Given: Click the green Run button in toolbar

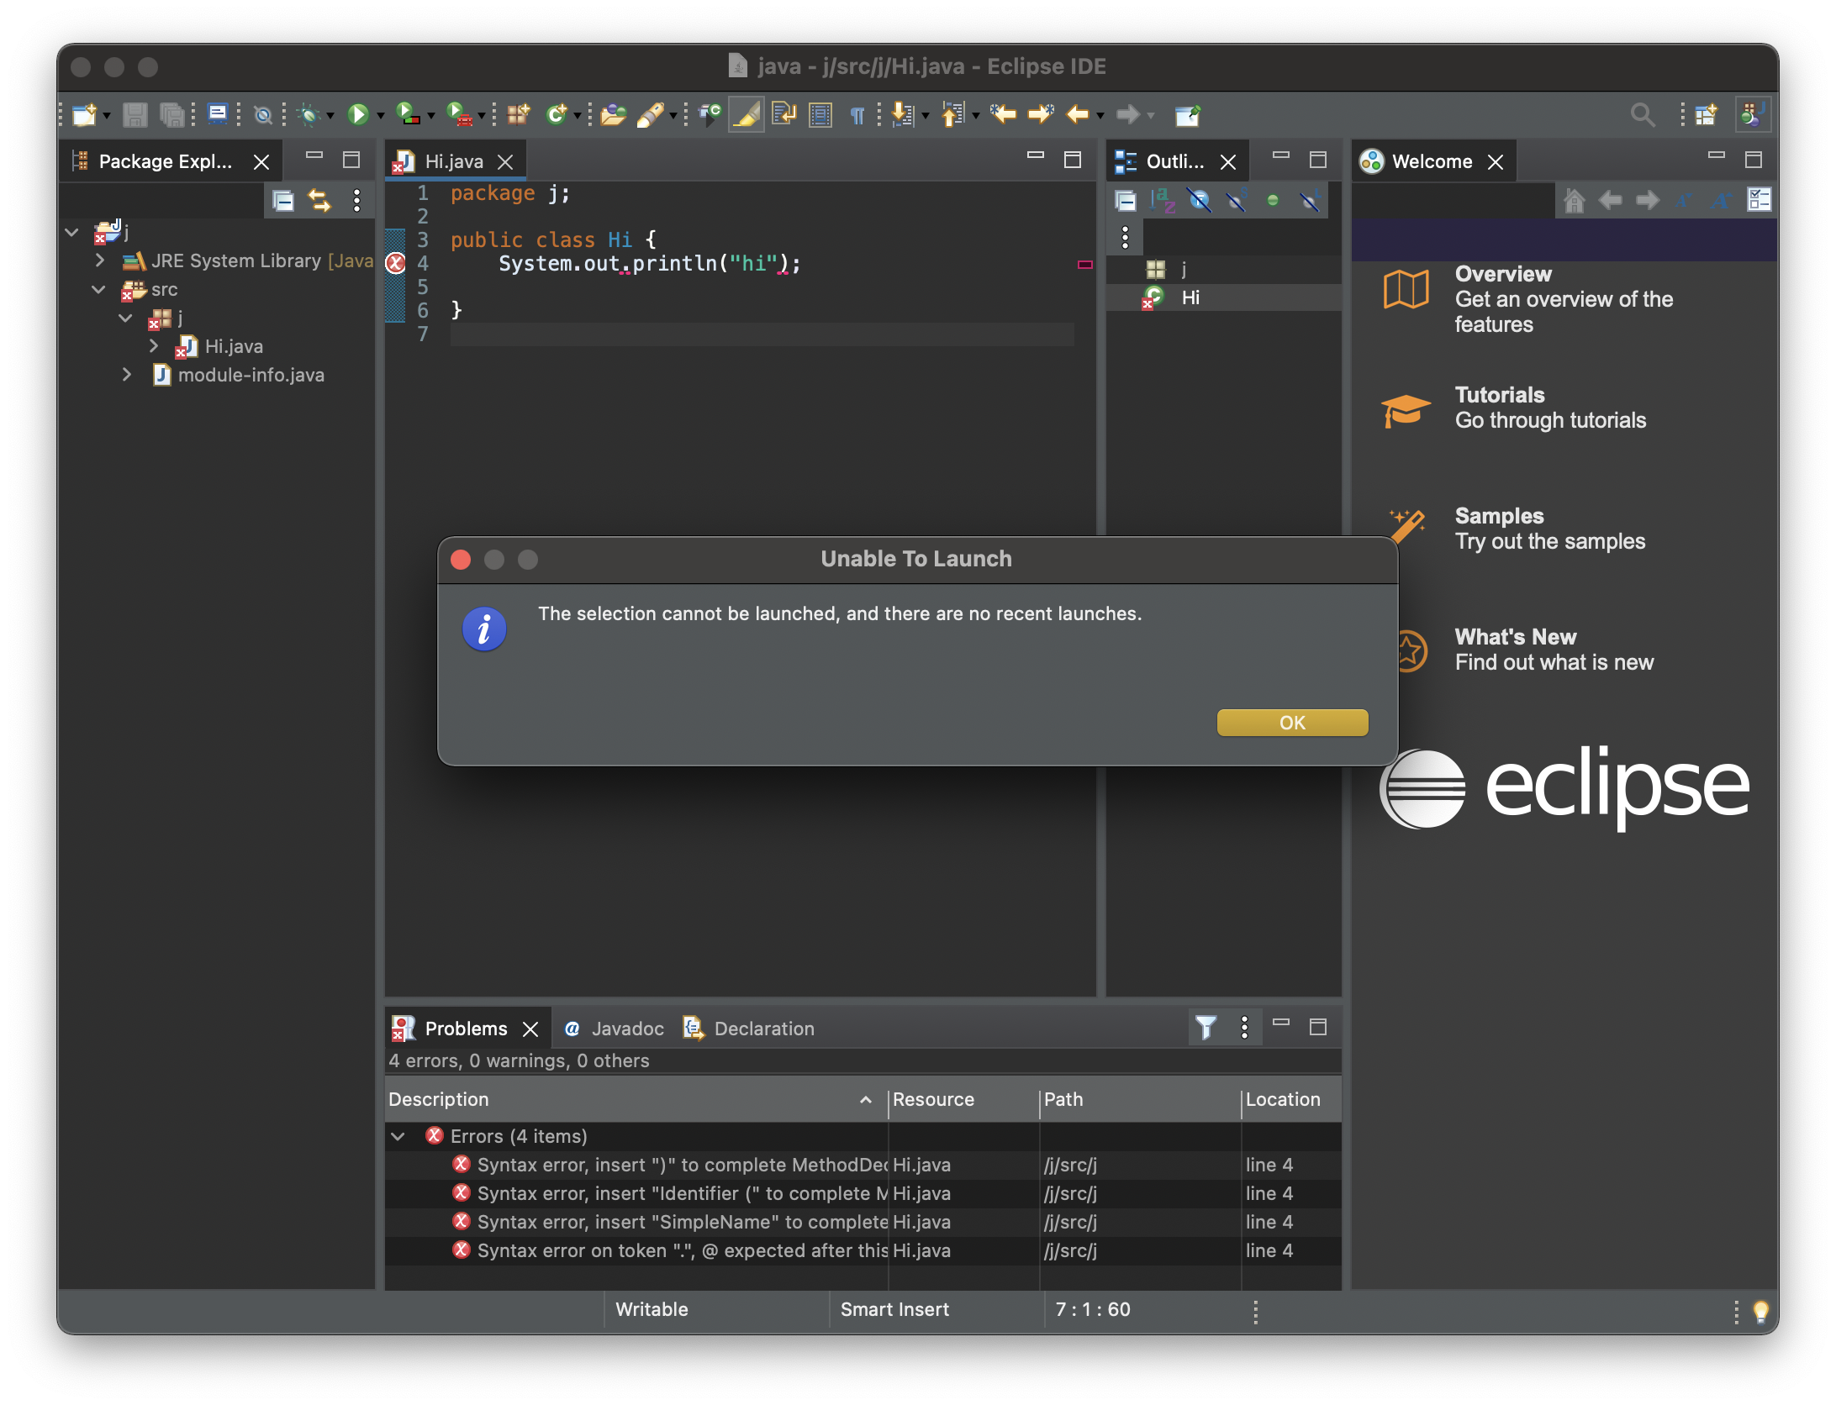Looking at the screenshot, I should pos(358,114).
